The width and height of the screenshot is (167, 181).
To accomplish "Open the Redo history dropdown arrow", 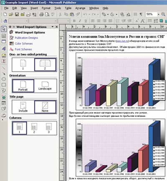I will [98, 14].
